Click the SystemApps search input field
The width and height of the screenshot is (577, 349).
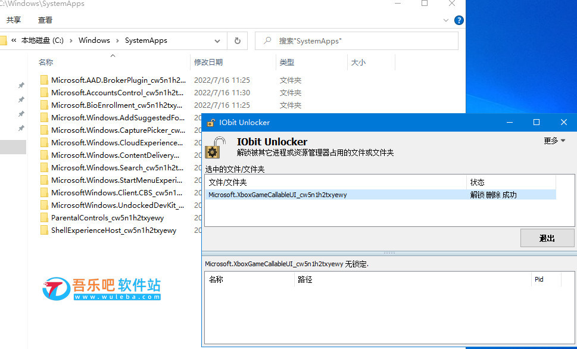coord(363,40)
